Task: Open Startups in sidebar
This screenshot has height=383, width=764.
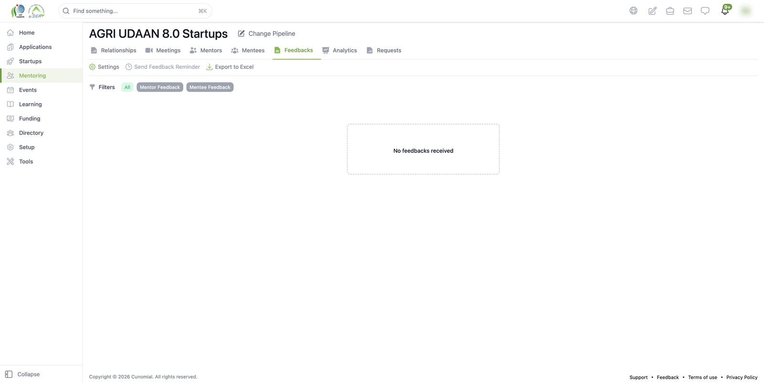Action: (41, 61)
